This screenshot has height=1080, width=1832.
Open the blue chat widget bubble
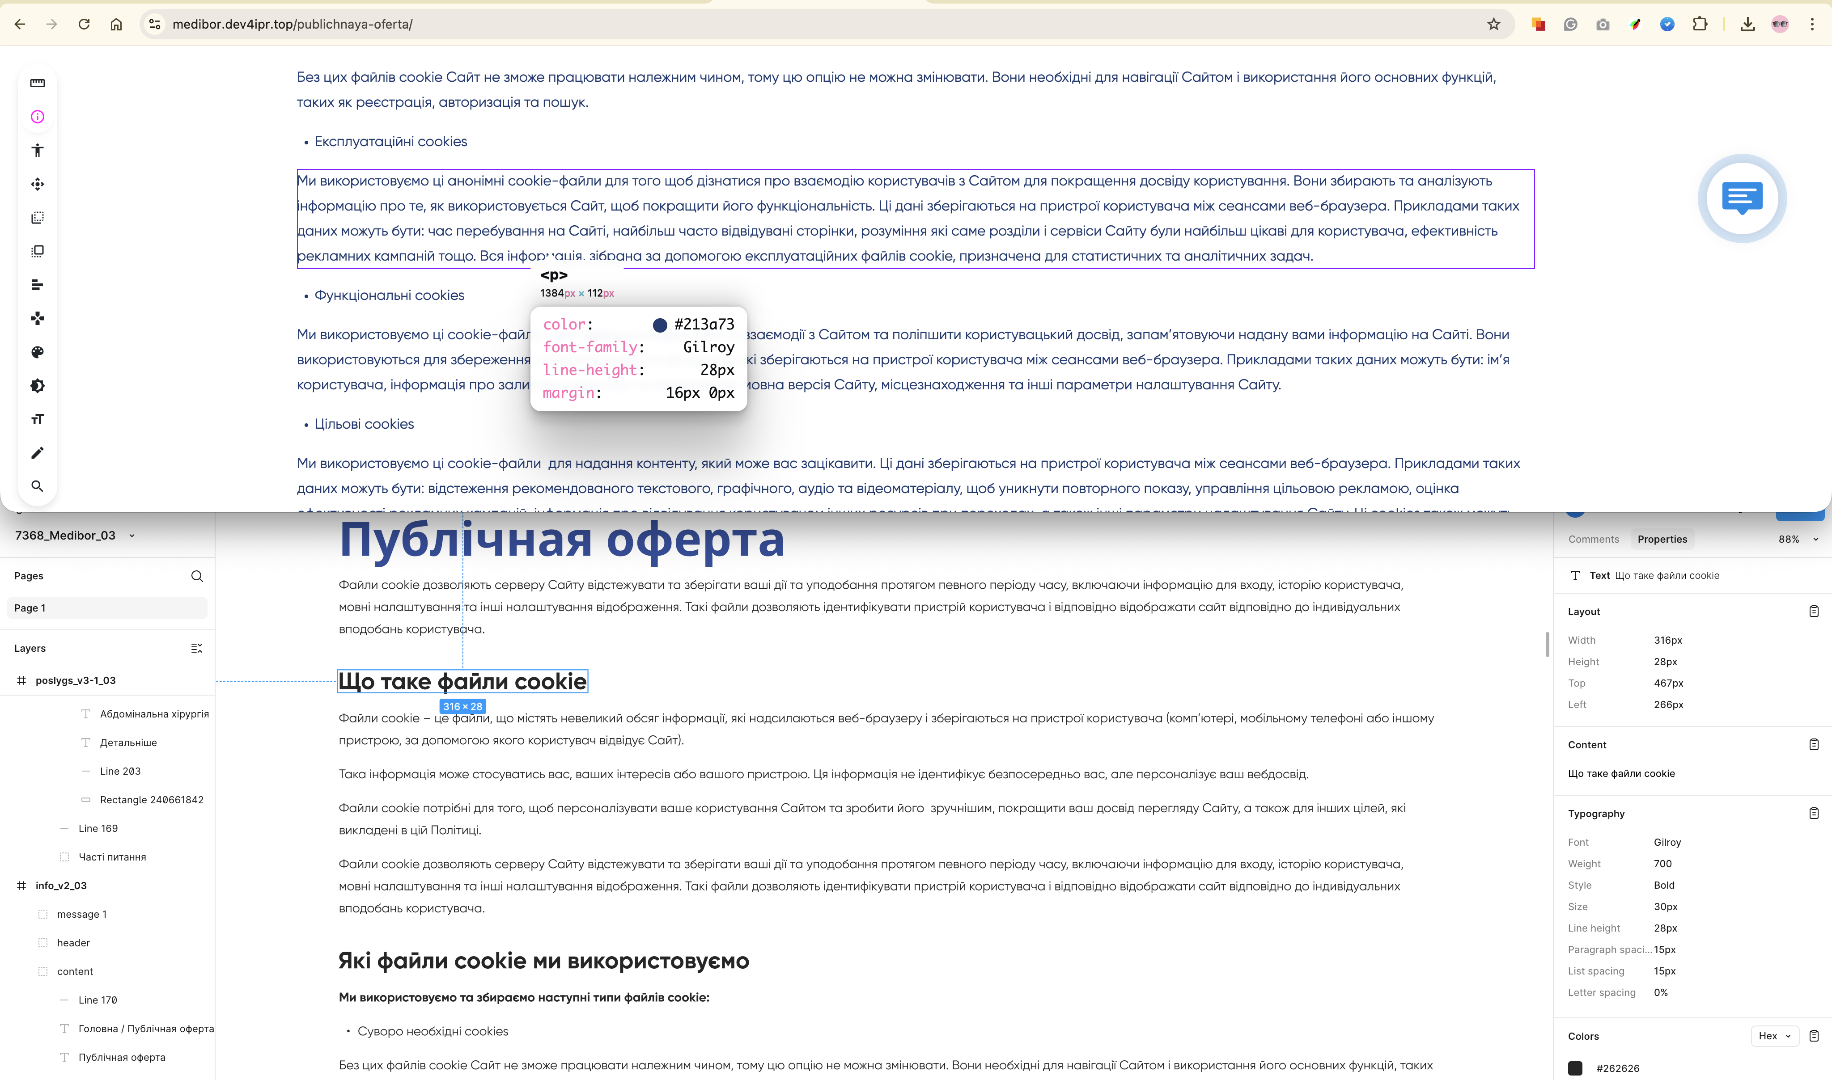tap(1742, 198)
